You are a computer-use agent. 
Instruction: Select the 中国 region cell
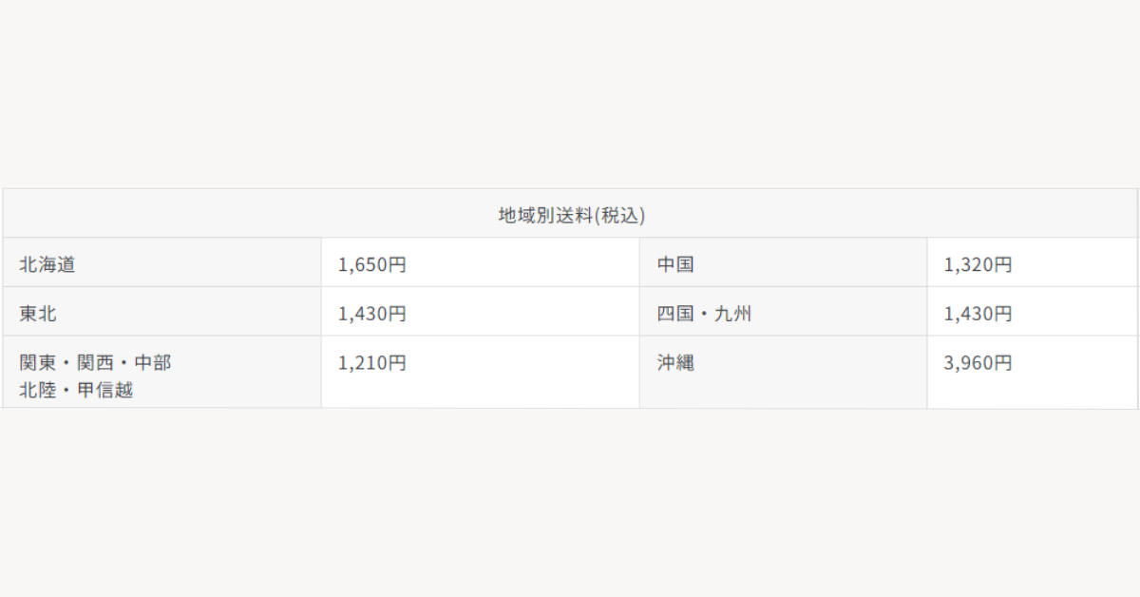pos(783,263)
